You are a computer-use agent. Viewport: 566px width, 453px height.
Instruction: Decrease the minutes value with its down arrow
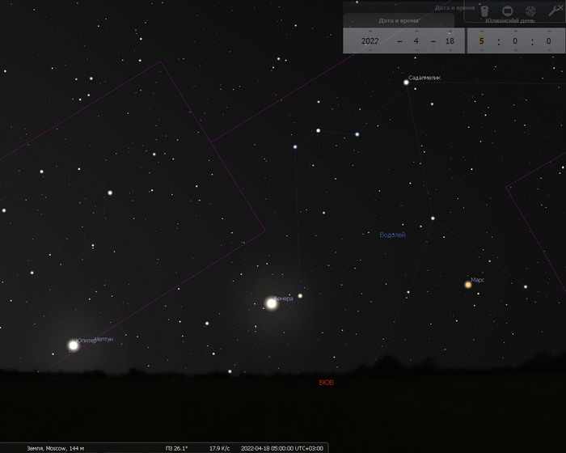(x=516, y=50)
